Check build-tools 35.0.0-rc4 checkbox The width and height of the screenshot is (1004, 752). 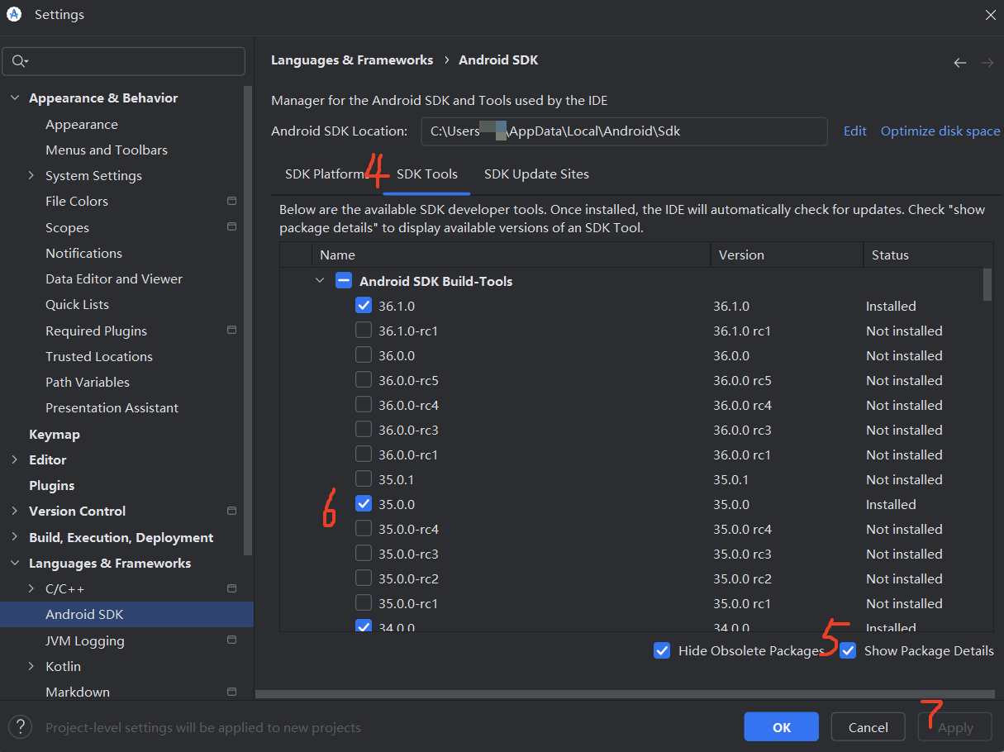pyautogui.click(x=364, y=529)
